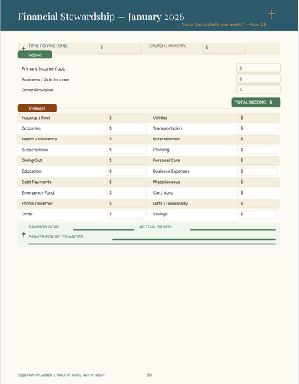Click the green cross beside Prayer For My Finances
This screenshot has height=384, width=299.
[x=24, y=234]
